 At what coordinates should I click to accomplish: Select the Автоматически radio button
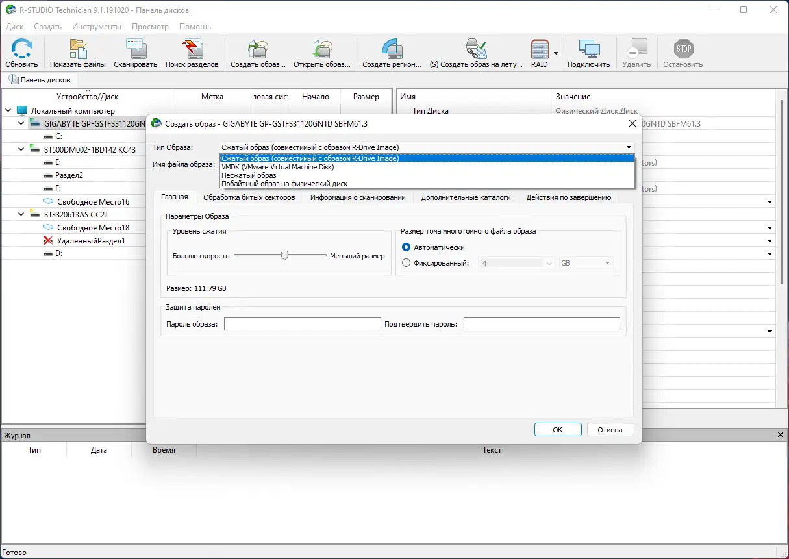[407, 247]
